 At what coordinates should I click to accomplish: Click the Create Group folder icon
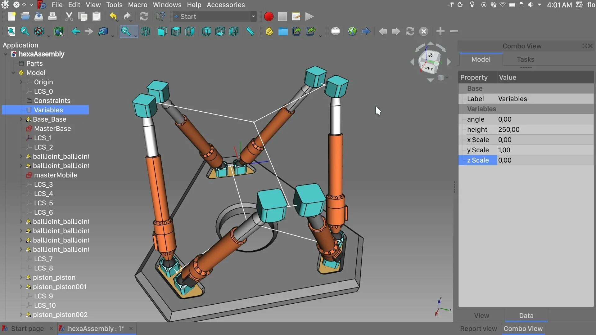point(283,31)
